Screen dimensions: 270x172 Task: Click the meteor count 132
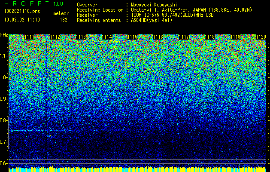(x=64, y=20)
